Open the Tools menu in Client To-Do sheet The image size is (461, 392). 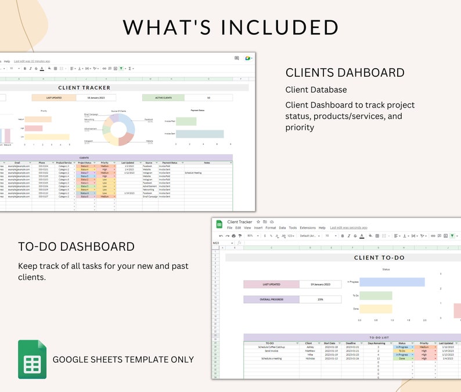pyautogui.click(x=293, y=228)
